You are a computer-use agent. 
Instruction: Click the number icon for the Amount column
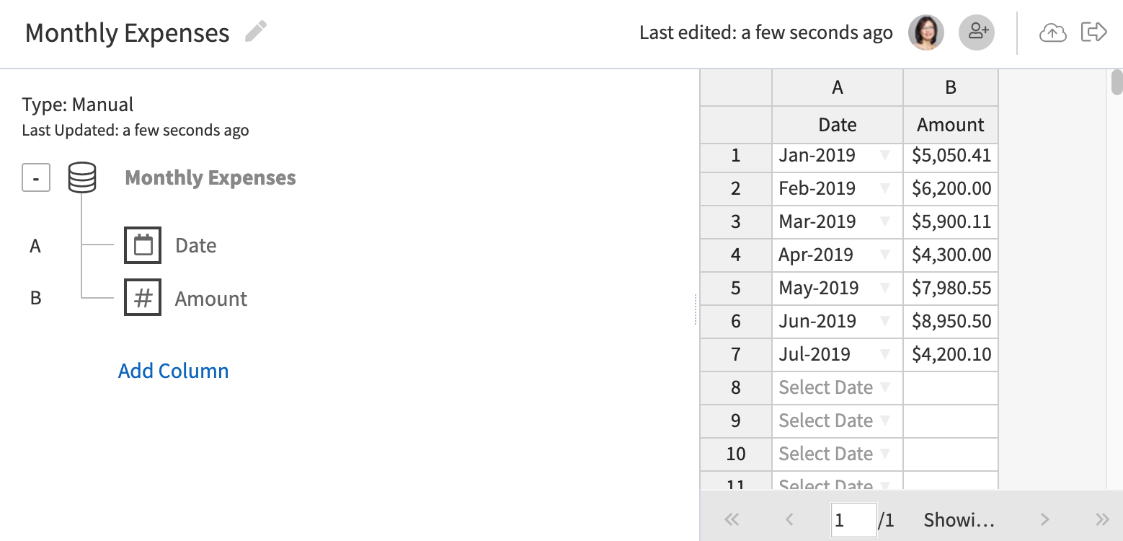click(x=142, y=297)
